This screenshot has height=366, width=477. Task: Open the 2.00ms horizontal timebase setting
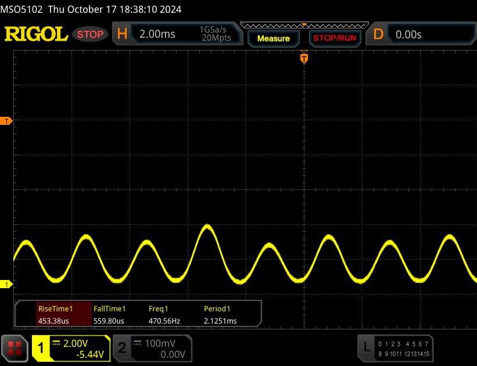coord(157,34)
